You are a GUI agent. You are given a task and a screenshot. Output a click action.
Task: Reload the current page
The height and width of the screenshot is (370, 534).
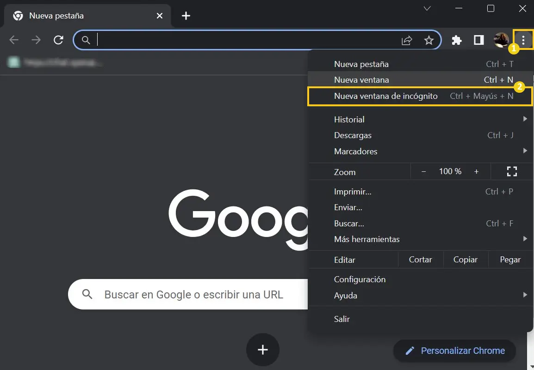point(59,40)
